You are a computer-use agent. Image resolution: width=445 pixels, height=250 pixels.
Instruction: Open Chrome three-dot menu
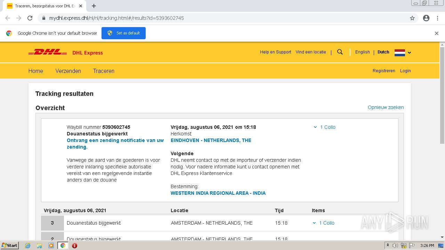437,18
